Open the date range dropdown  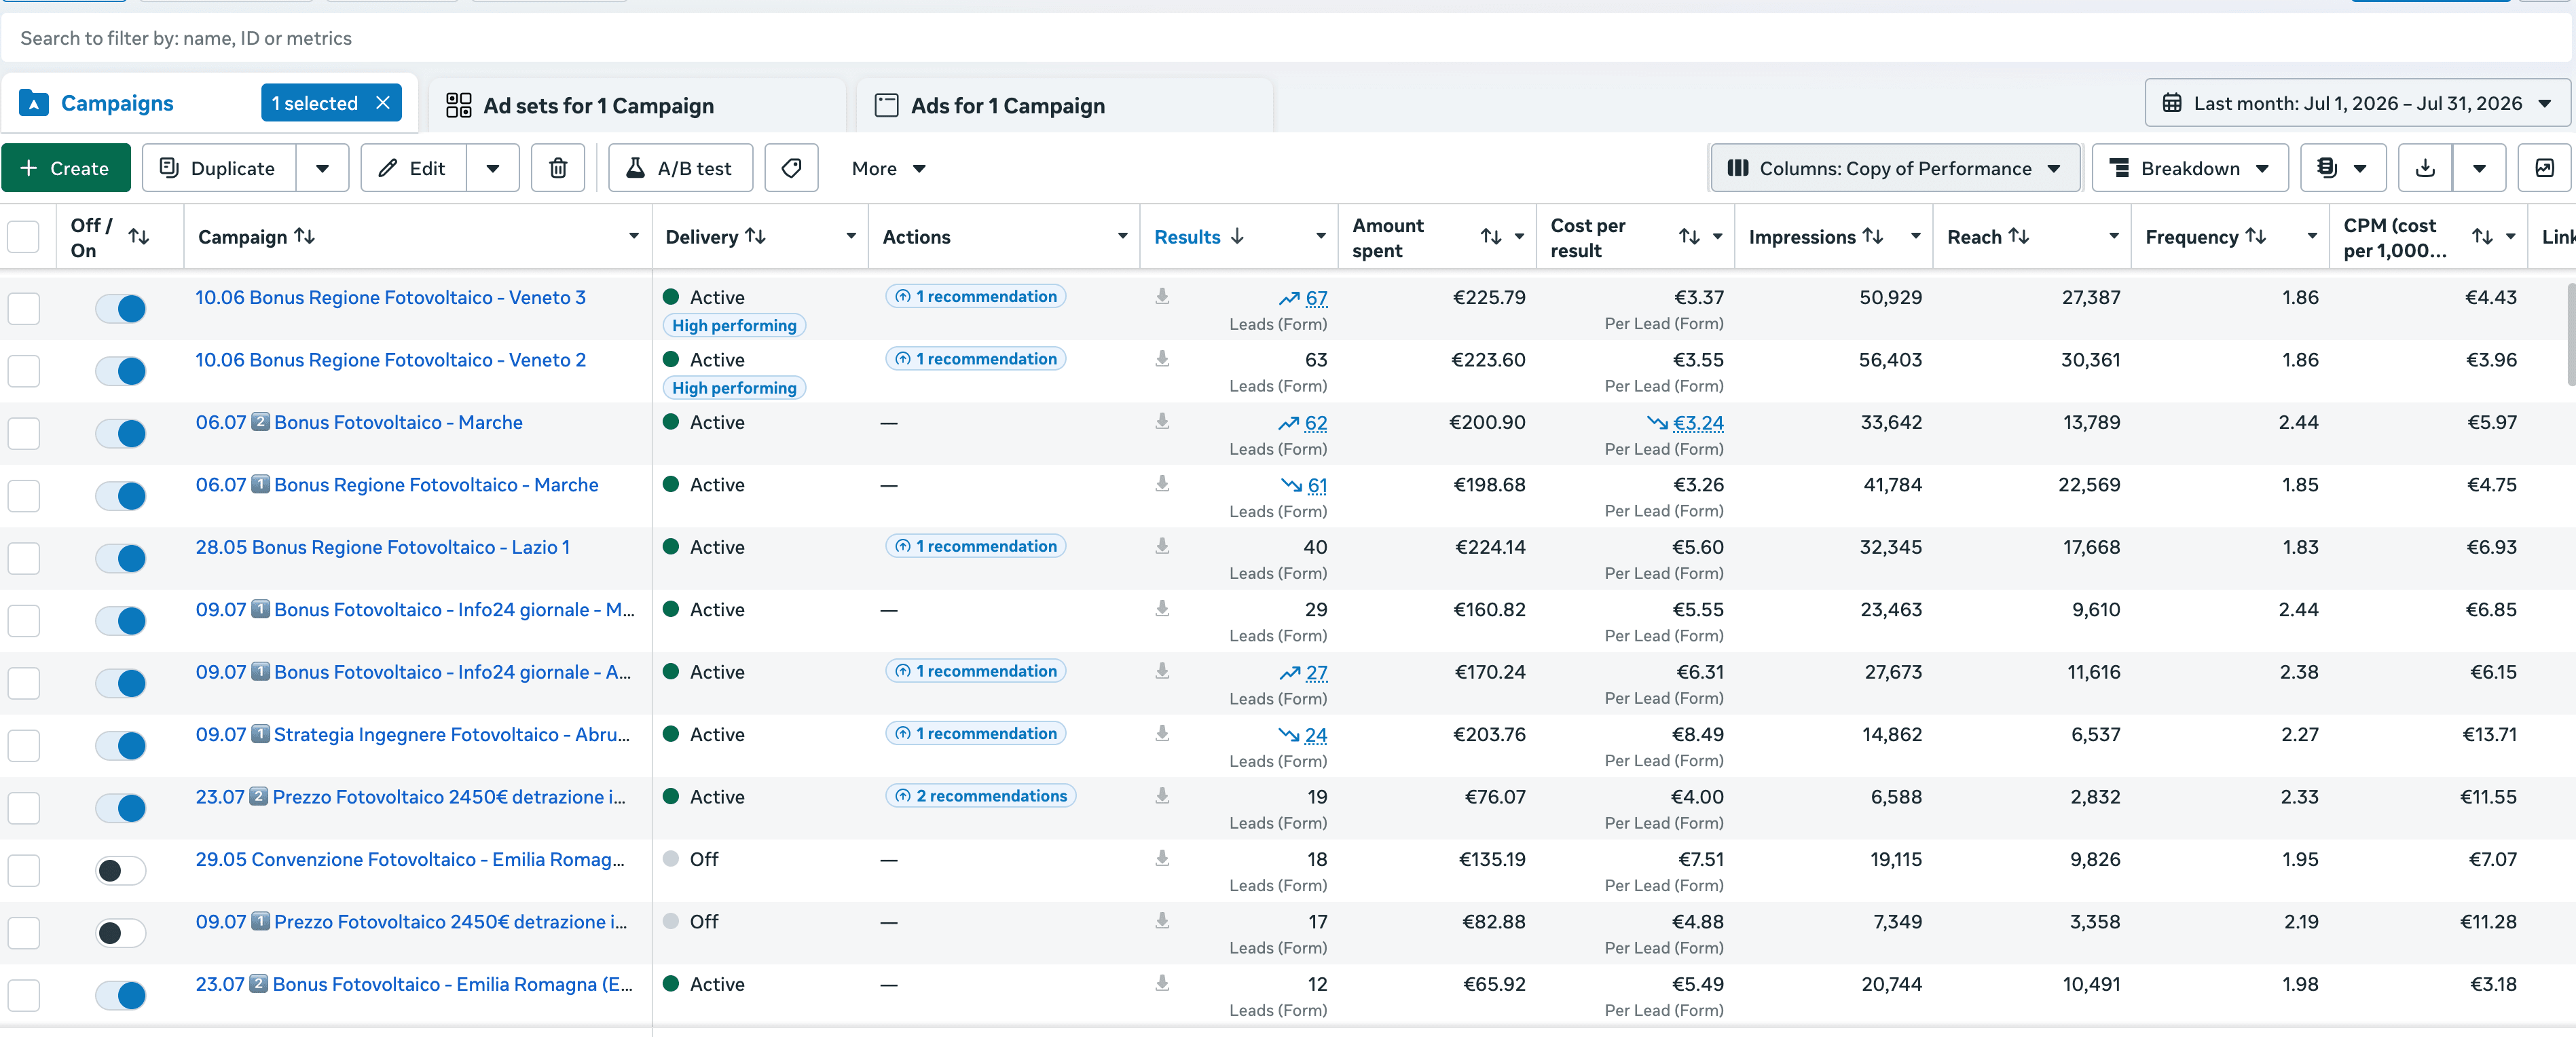[x=2357, y=103]
